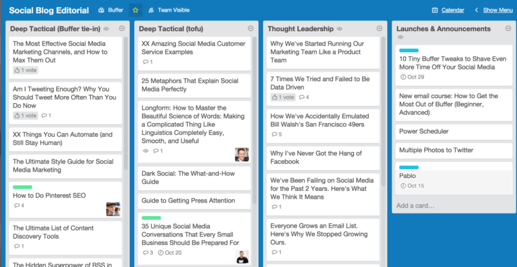Click the Oct 15 due date on Pablo
Screen dimensions: 517x267
coord(412,186)
